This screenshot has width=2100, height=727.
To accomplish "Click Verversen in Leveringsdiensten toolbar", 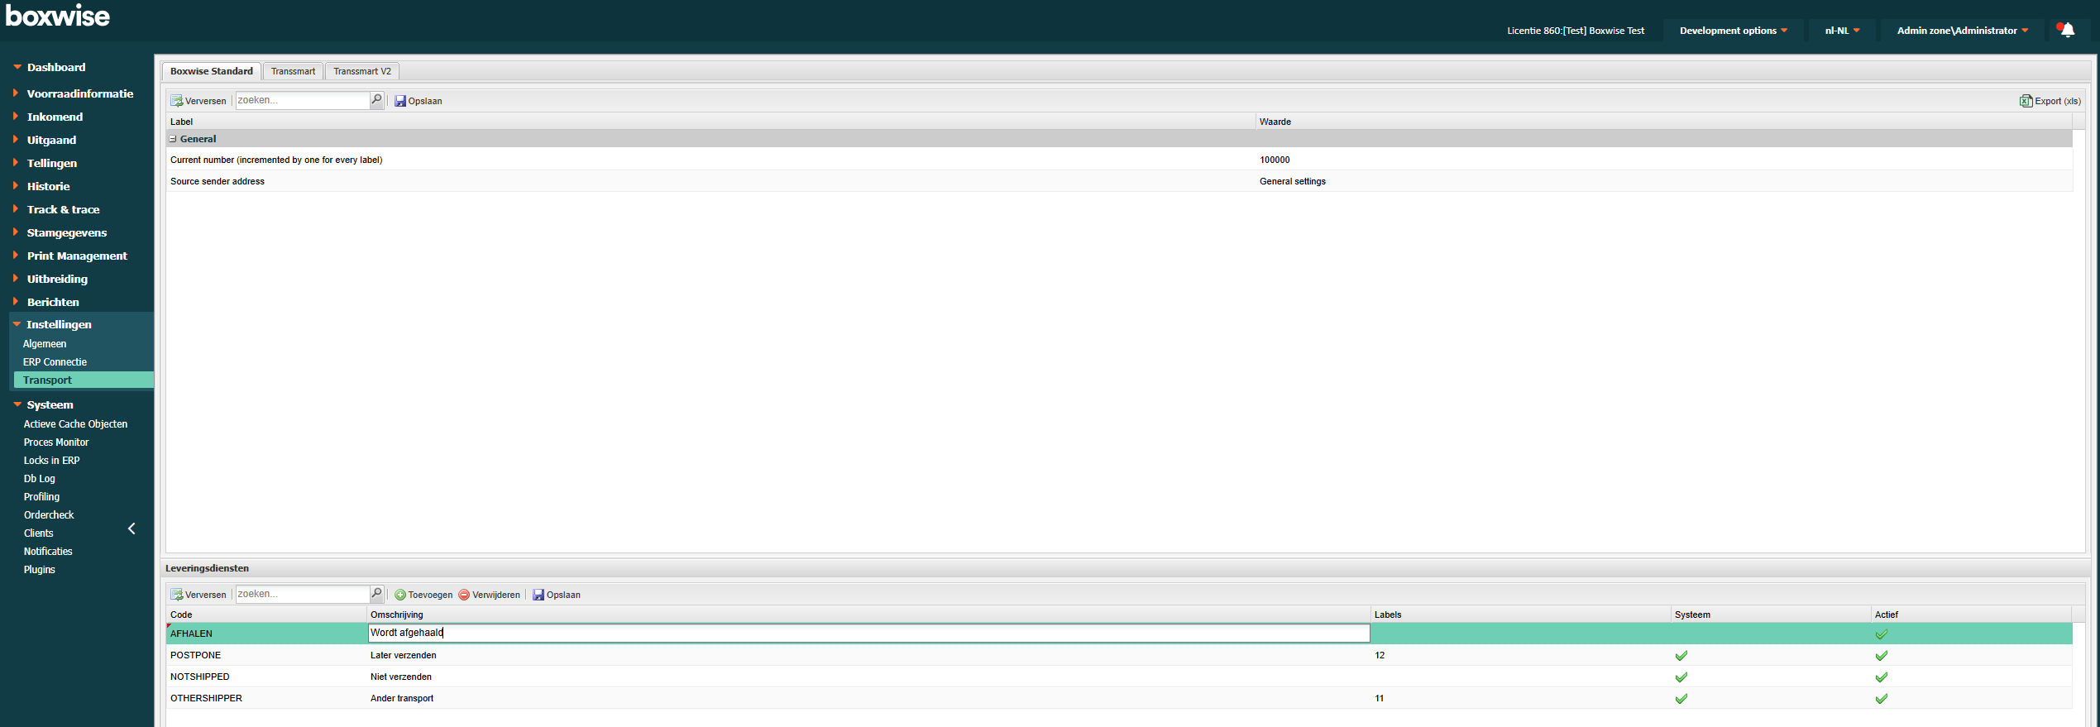I will pos(199,595).
